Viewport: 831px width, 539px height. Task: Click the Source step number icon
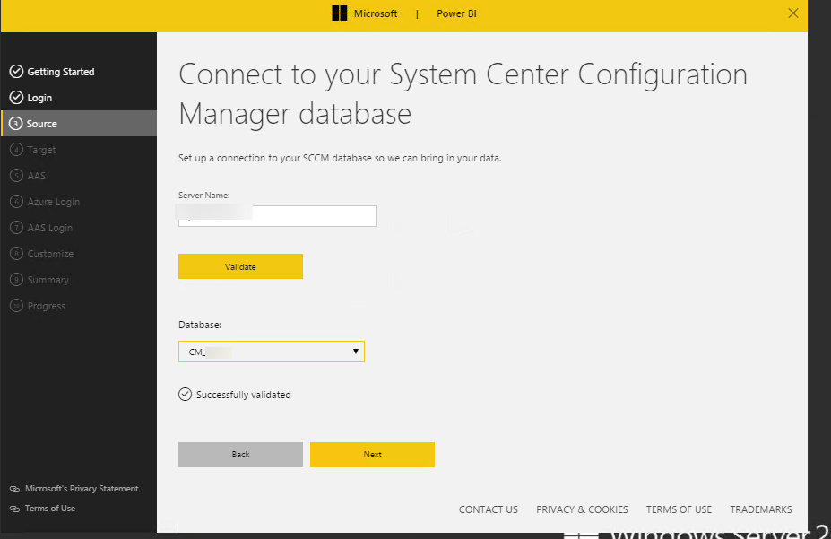(x=16, y=124)
